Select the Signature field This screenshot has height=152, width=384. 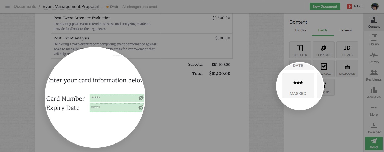[324, 50]
